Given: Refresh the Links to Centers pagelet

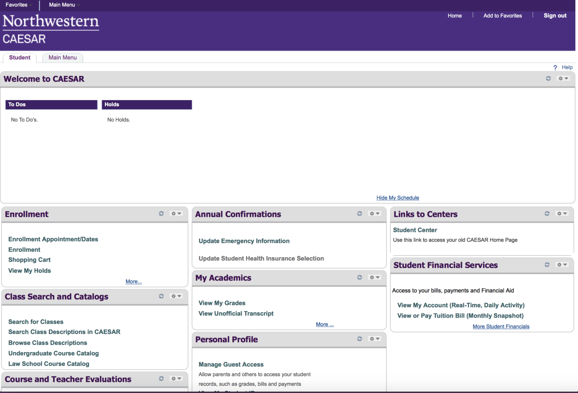Looking at the screenshot, I should point(547,213).
